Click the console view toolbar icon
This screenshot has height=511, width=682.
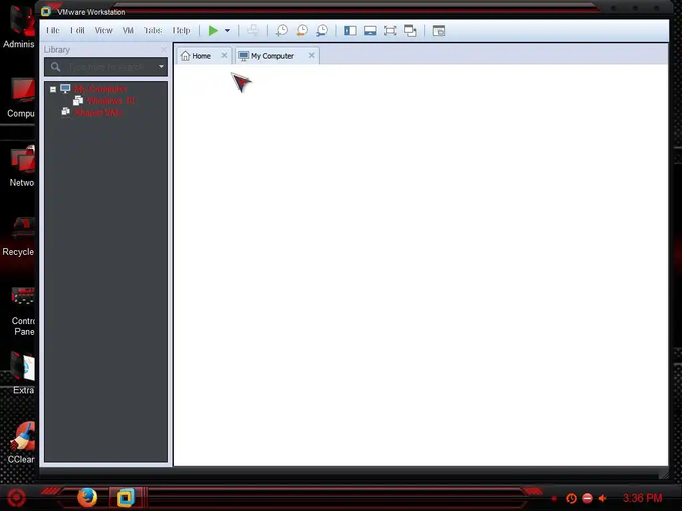(x=439, y=31)
